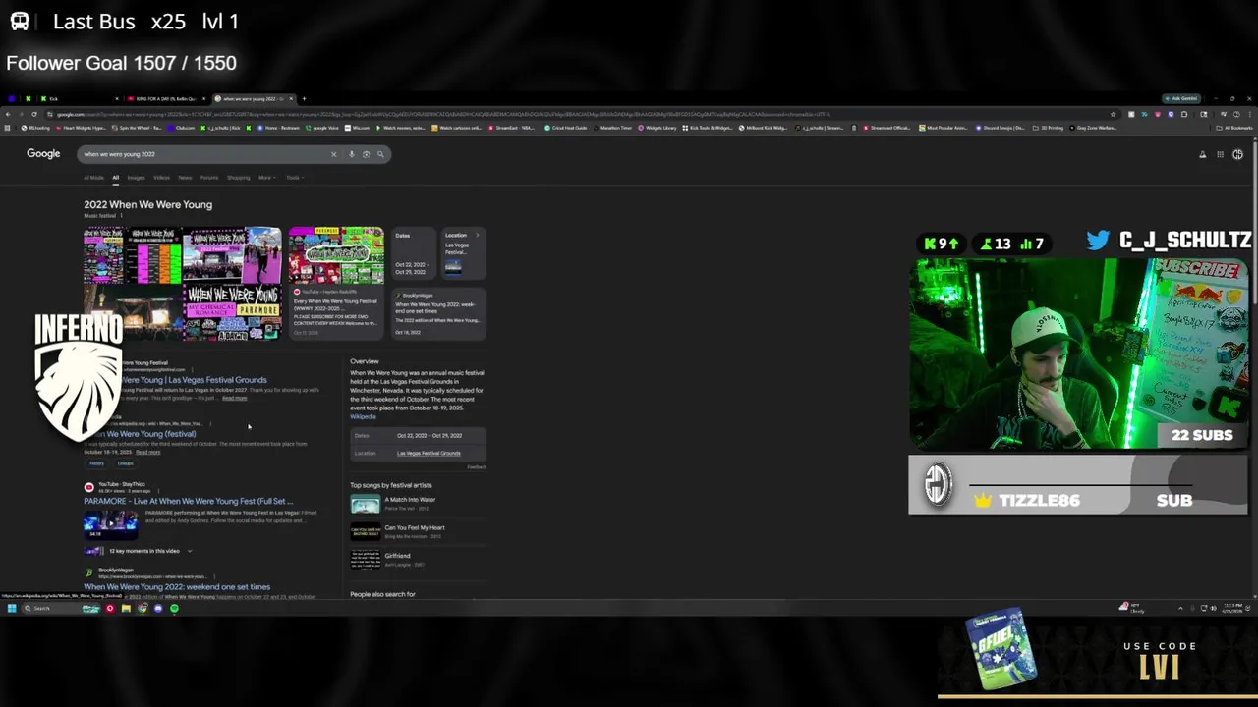Open the Cricut Heat Guide bookmark
The width and height of the screenshot is (1258, 707).
click(564, 128)
